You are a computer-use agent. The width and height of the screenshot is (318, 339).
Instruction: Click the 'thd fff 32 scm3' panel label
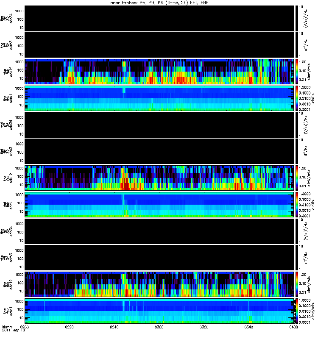(x=6, y=151)
